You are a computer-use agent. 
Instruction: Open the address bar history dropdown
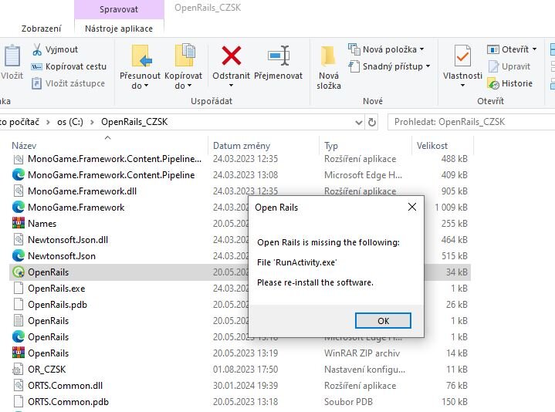(x=359, y=123)
